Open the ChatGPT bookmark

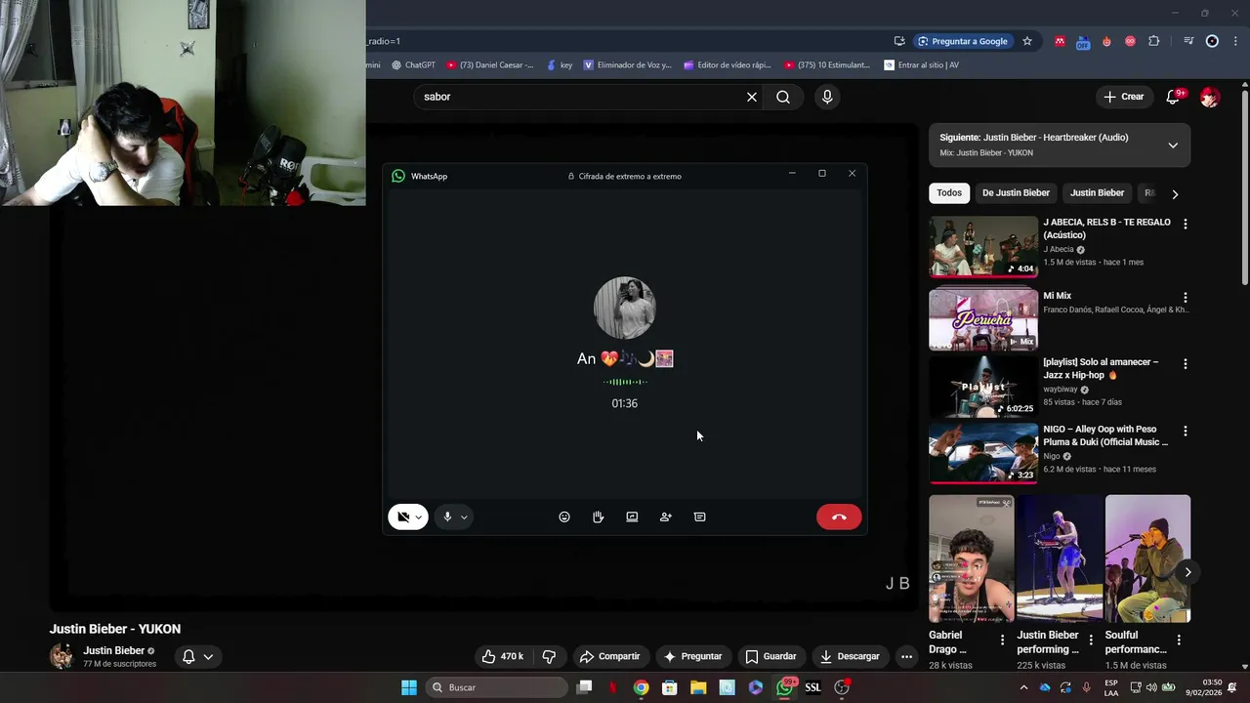point(413,65)
